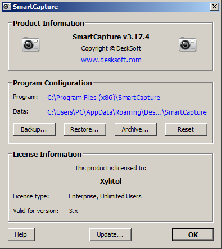
Task: Click the Copyright © DeskSoft text
Action: tap(111, 48)
